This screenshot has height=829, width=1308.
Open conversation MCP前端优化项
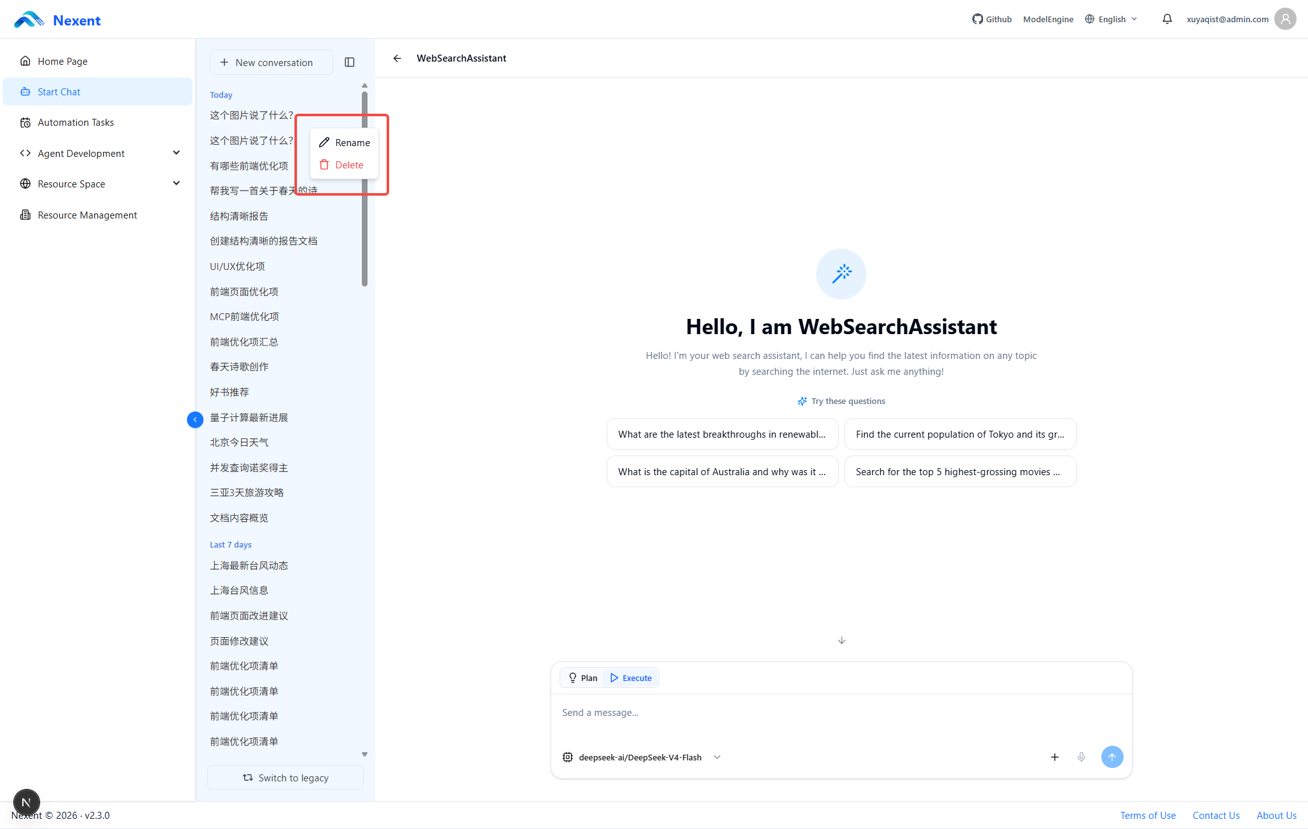coord(244,316)
